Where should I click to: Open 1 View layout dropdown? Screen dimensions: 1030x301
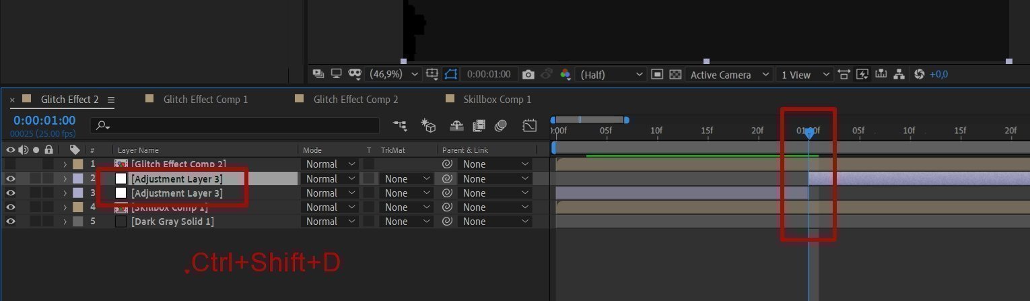tap(804, 75)
